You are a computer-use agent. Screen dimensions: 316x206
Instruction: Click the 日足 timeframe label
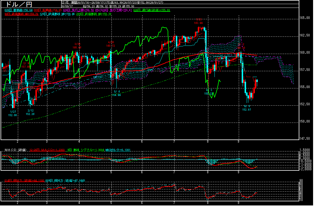(x=65, y=2)
